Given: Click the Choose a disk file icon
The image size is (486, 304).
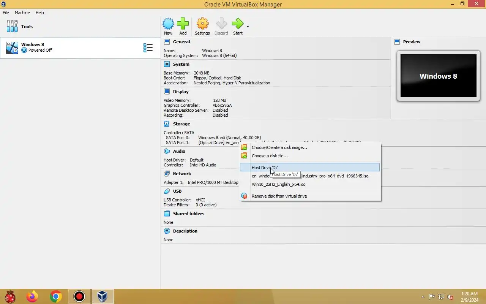Looking at the screenshot, I should (244, 156).
